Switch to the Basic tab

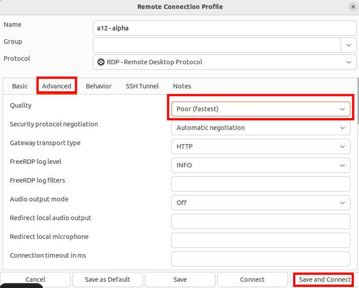click(x=20, y=86)
